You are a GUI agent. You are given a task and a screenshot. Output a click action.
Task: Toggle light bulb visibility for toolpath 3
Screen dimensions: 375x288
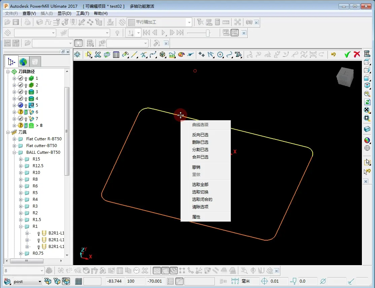pyautogui.click(x=26, y=92)
